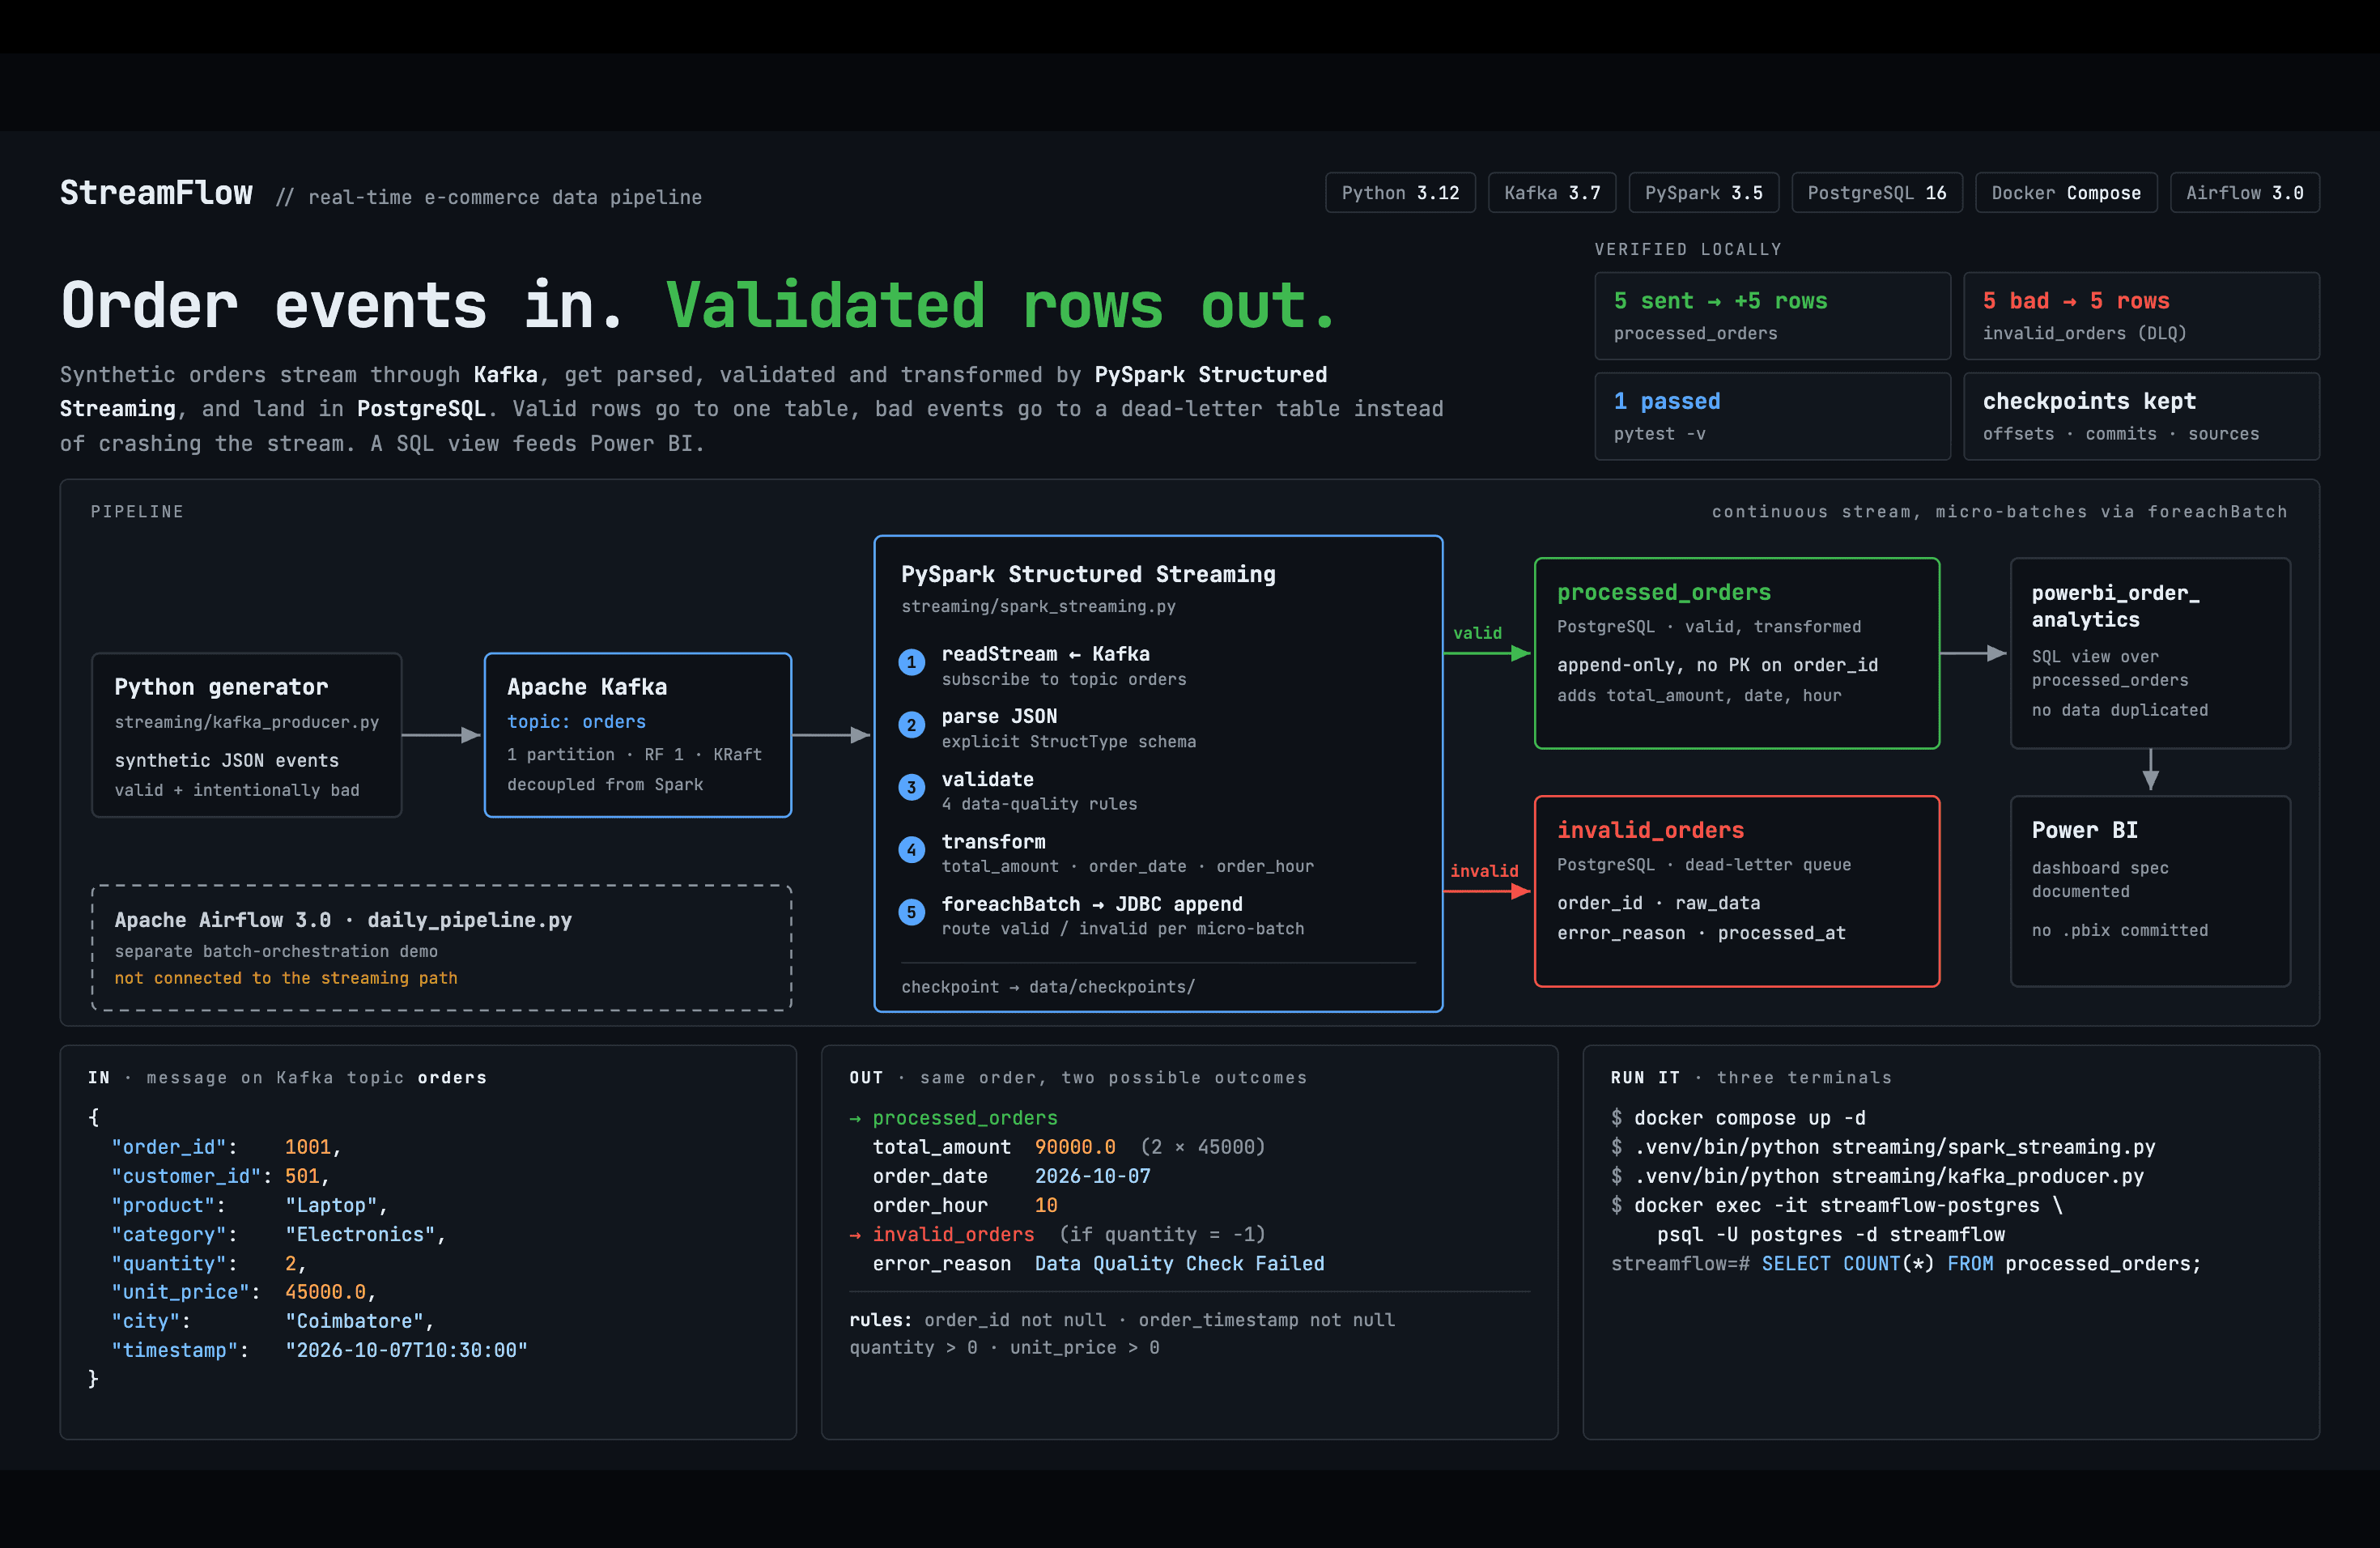This screenshot has height=1548, width=2380.
Task: Click 'topic: orders' in the Kafka box
Action: pyautogui.click(x=576, y=722)
